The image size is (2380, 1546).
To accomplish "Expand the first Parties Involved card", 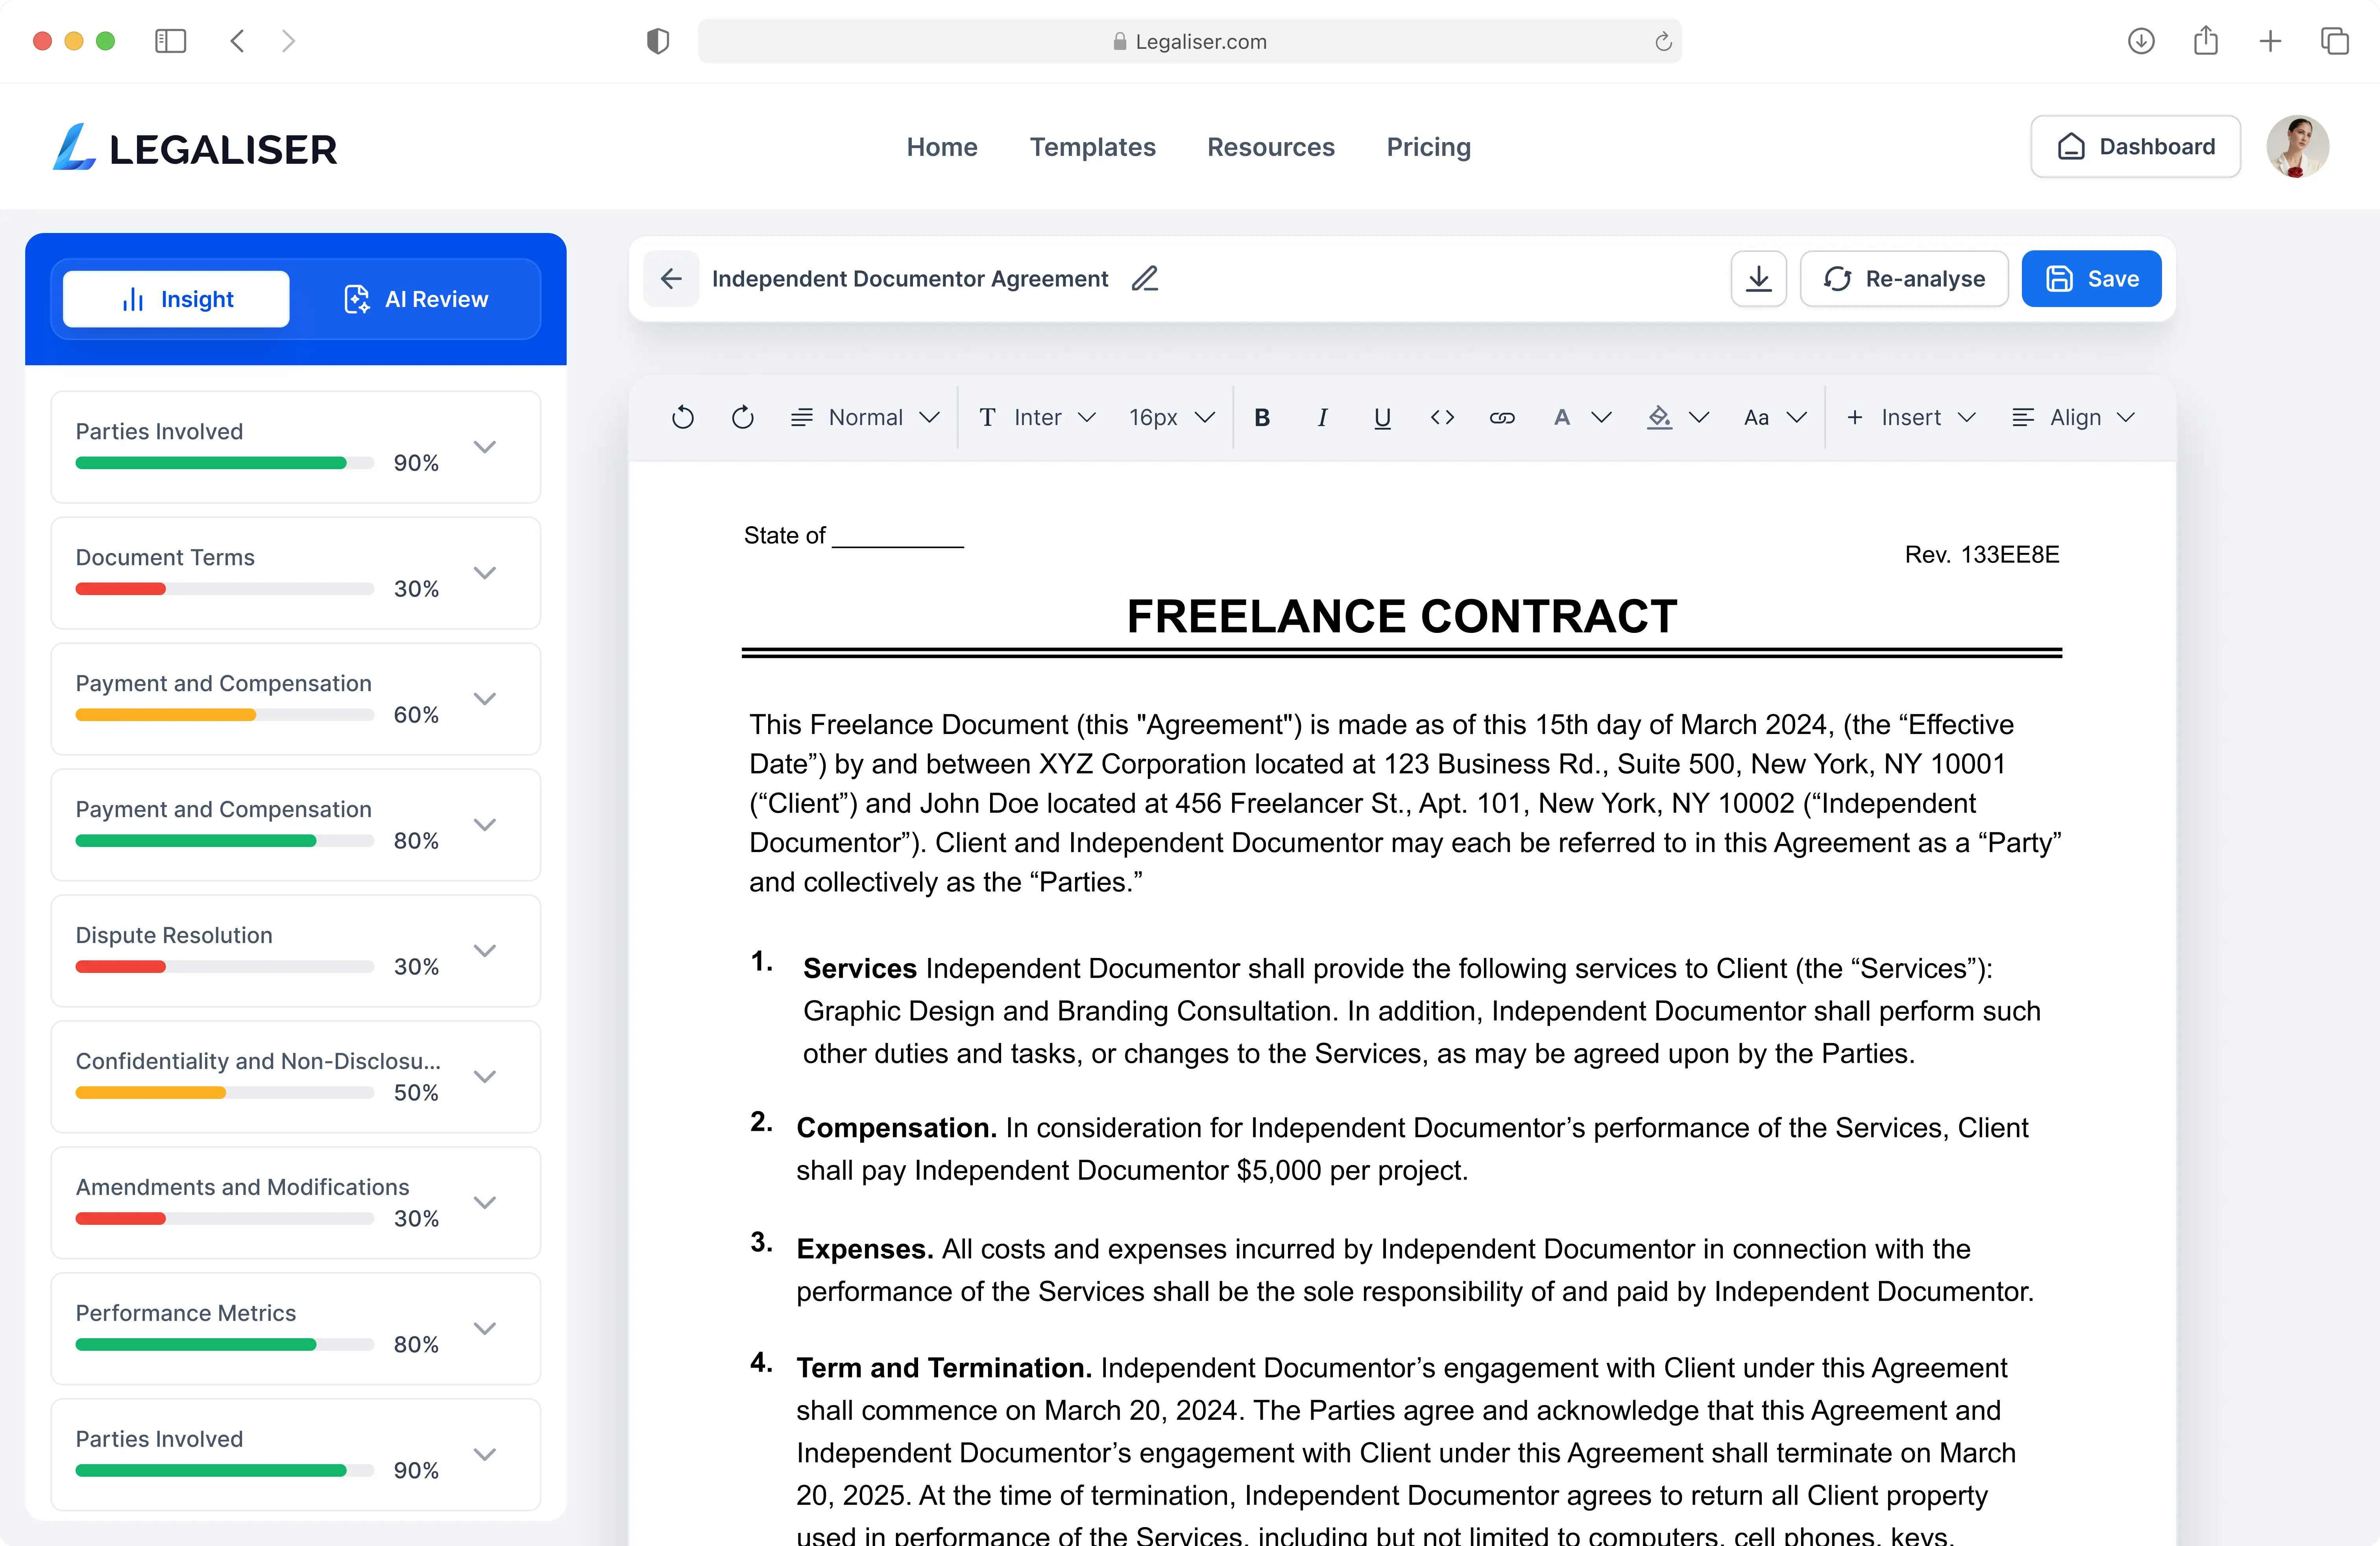I will [484, 447].
